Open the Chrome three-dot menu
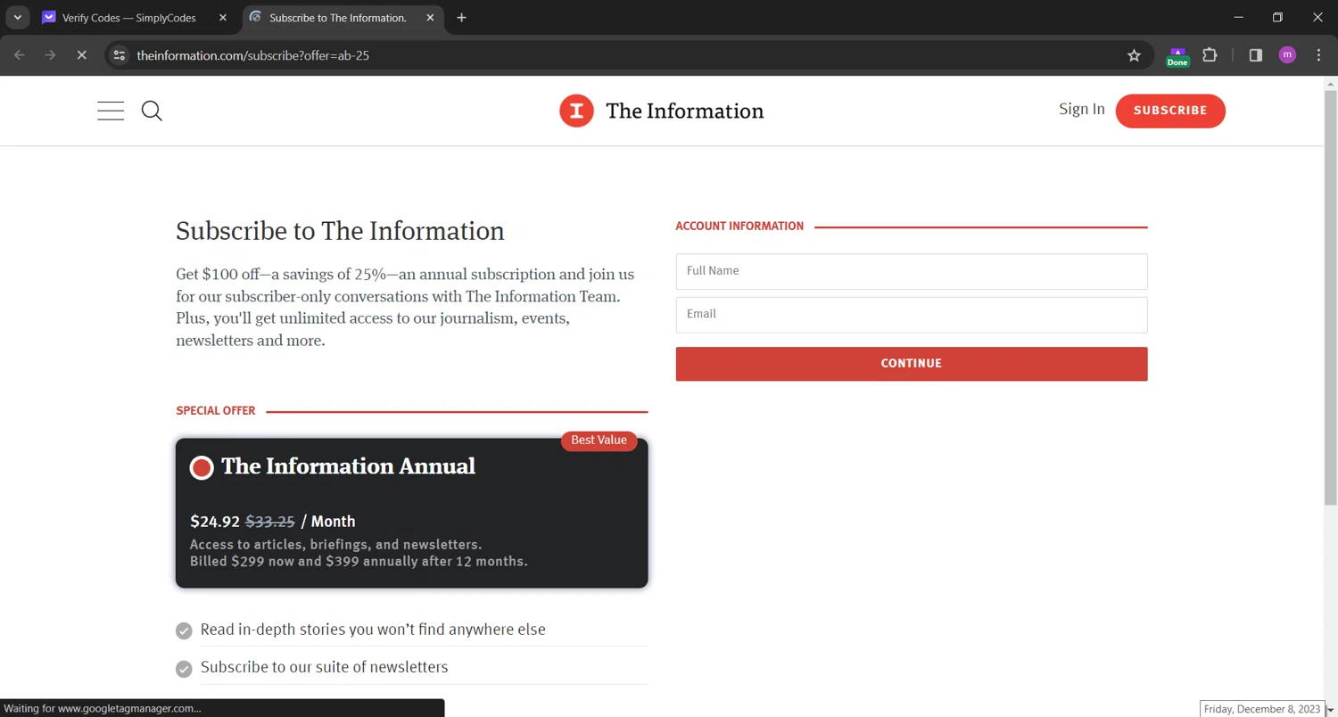This screenshot has height=717, width=1338. (x=1318, y=55)
